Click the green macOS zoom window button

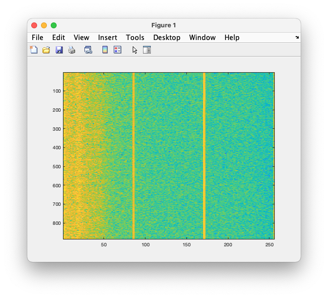click(54, 25)
